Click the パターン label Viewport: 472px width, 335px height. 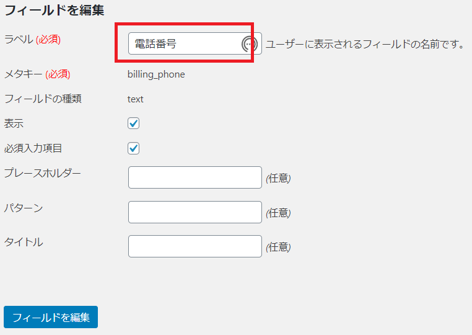24,208
